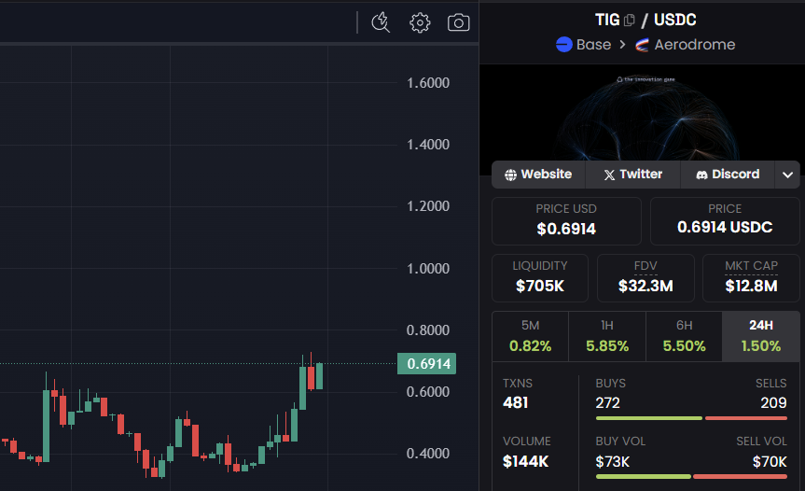Image resolution: width=805 pixels, height=491 pixels.
Task: Click the $0.6914 USD price value
Action: 566,229
